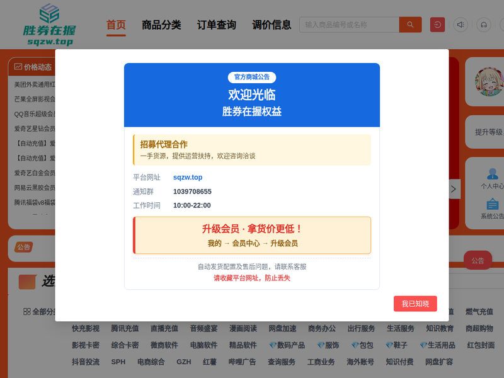
Task: Click the speaker announcement icon
Action: click(461, 25)
